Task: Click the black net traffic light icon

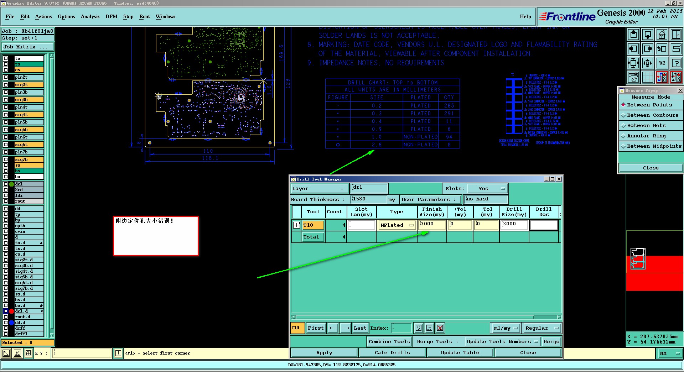Action: 676,77
